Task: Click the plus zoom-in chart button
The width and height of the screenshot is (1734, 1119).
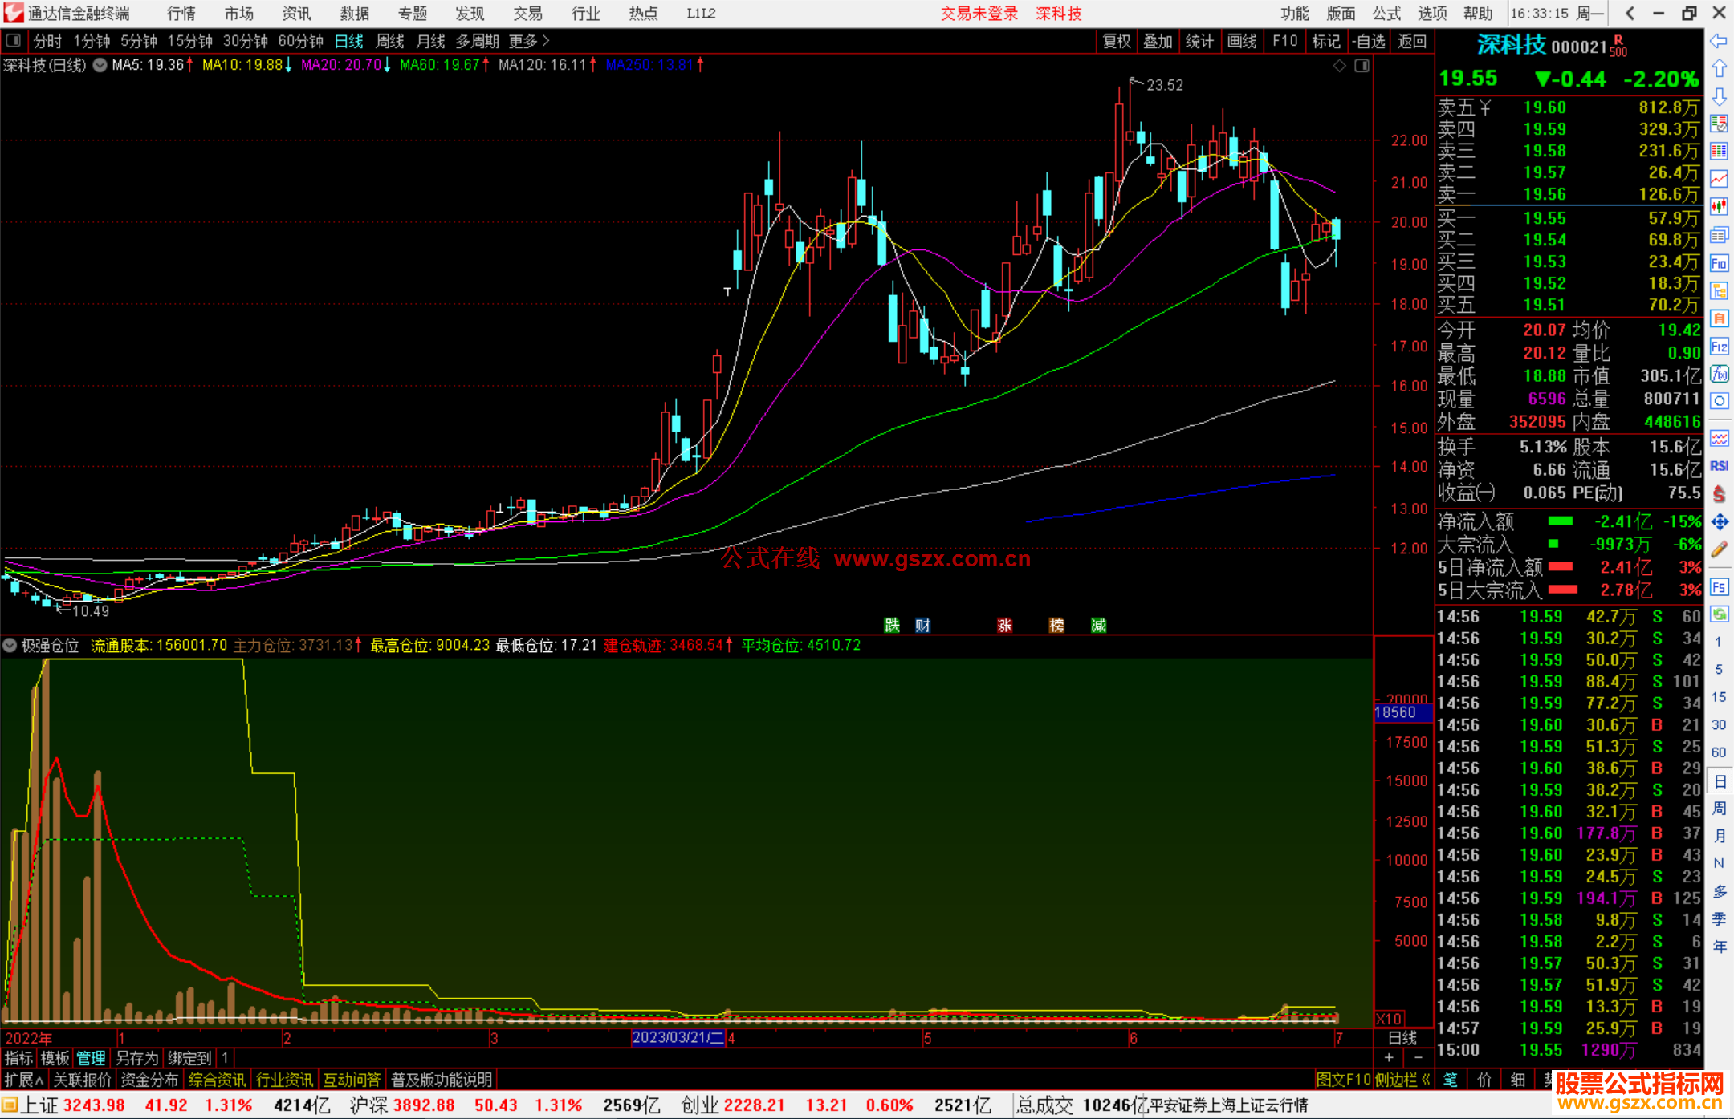Action: click(1389, 1057)
